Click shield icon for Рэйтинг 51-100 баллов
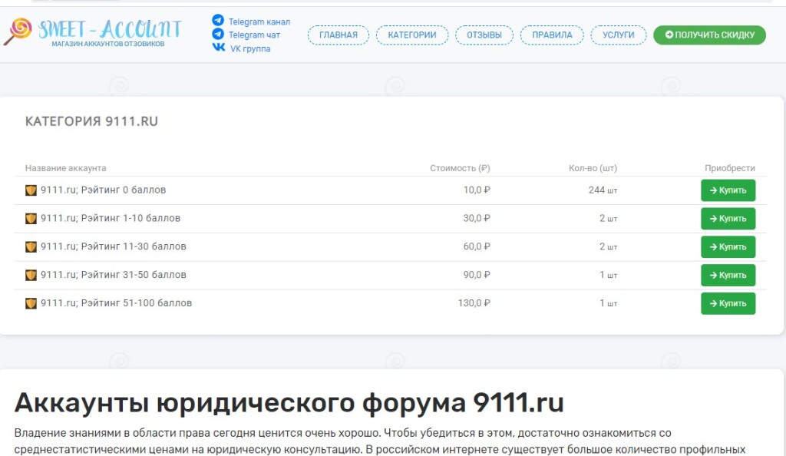786x456 pixels. pyautogui.click(x=31, y=303)
